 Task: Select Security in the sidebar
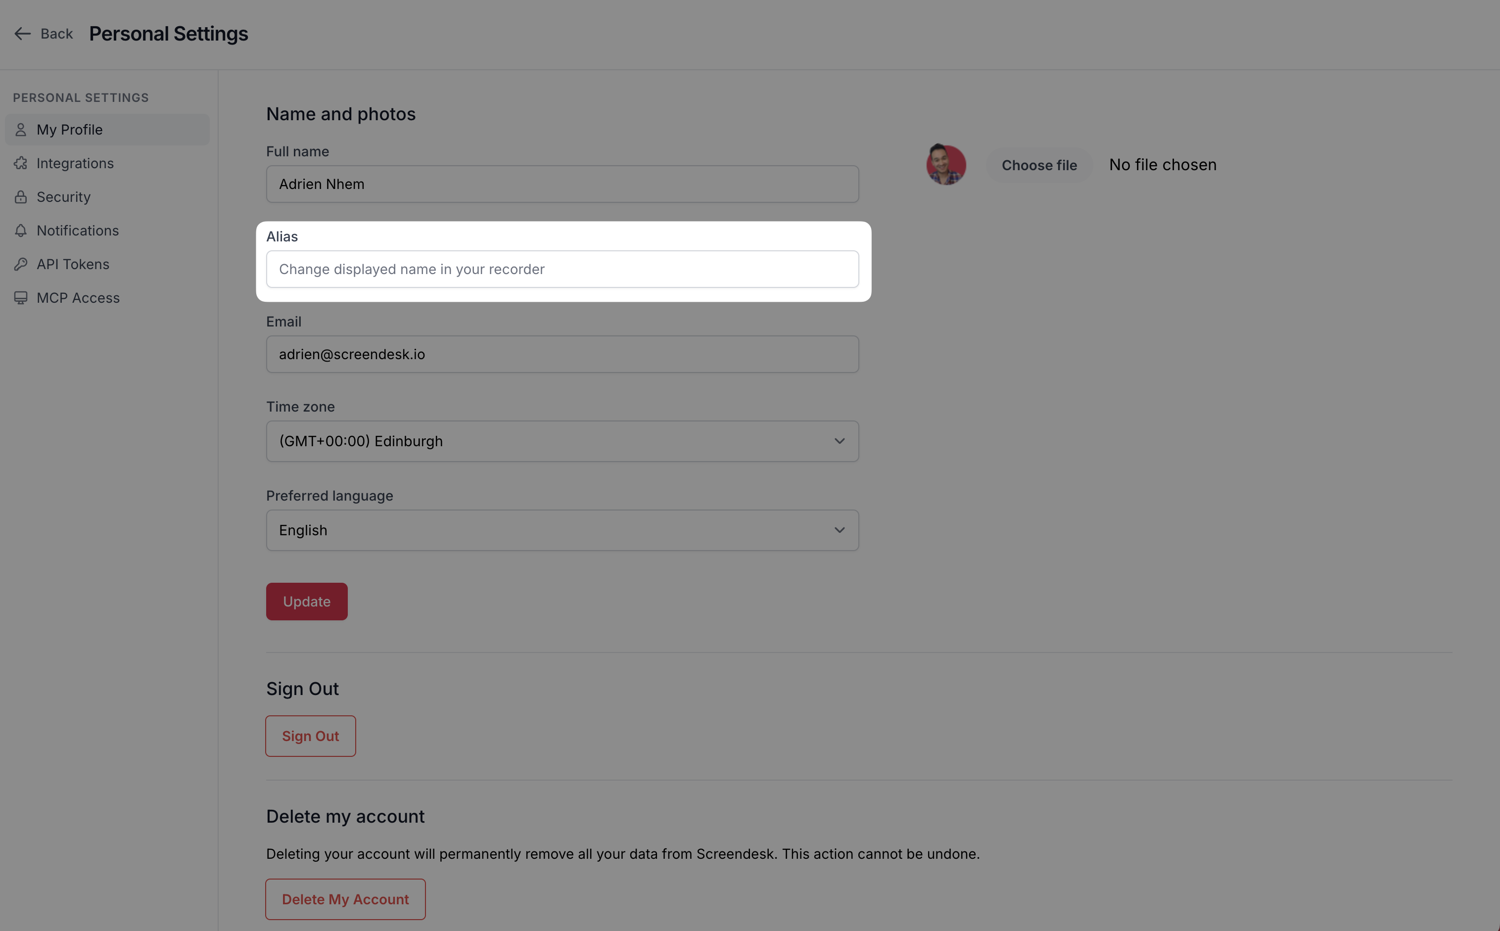click(63, 197)
